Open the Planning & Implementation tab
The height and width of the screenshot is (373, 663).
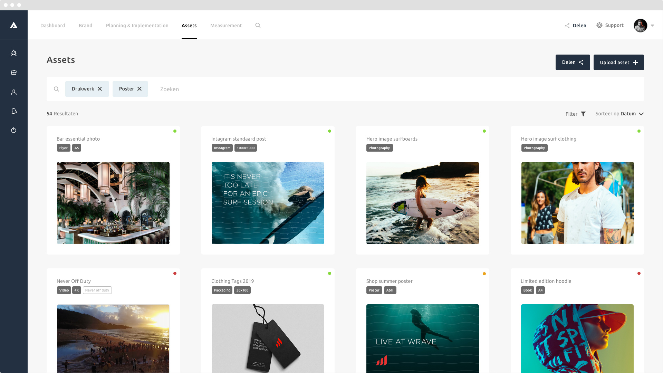(137, 26)
